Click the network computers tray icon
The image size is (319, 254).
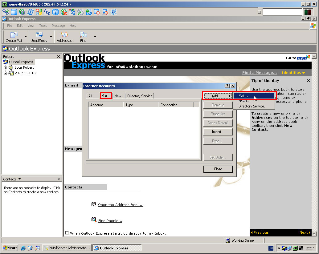click(x=289, y=248)
